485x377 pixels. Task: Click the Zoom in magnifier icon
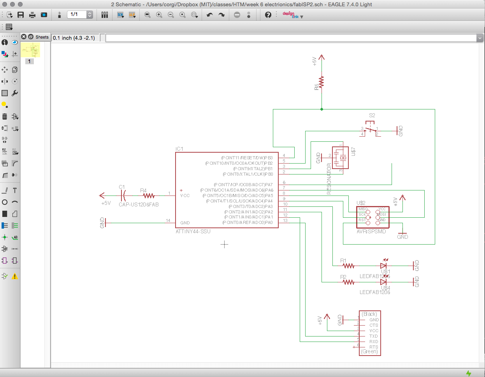(159, 15)
